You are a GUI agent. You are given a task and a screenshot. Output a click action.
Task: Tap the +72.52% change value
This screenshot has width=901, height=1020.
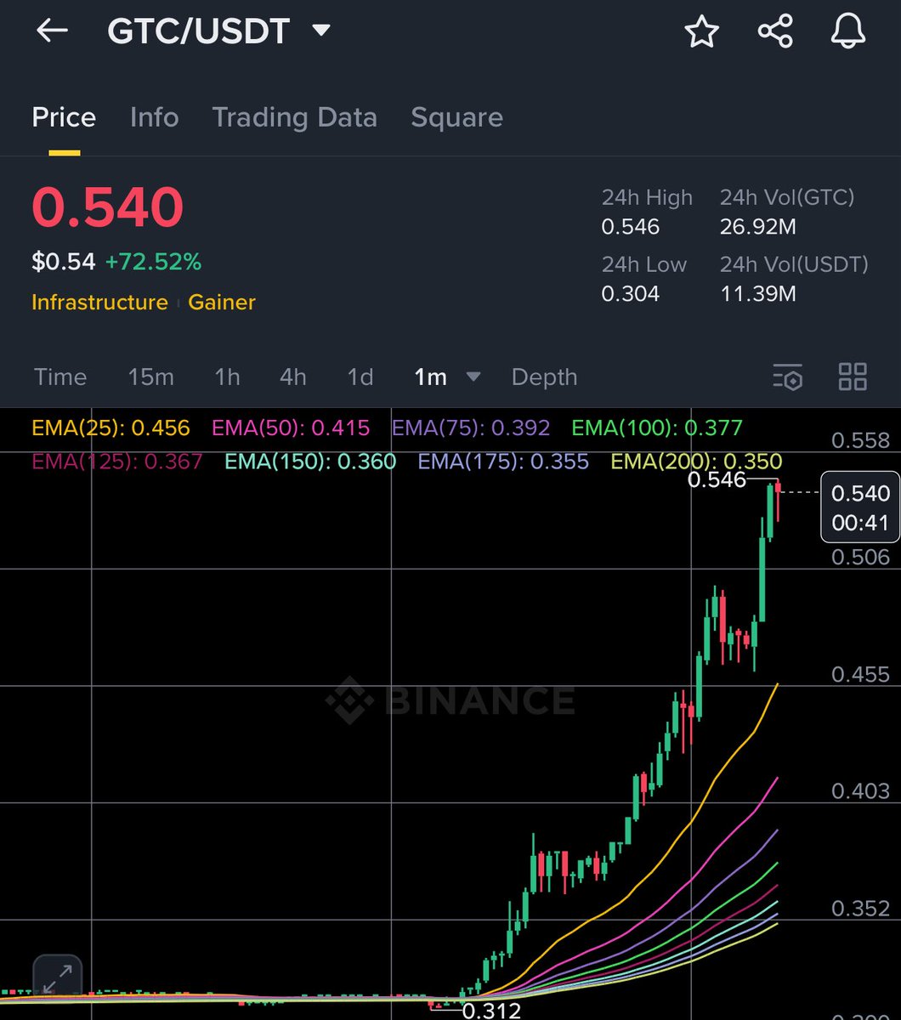pyautogui.click(x=153, y=262)
